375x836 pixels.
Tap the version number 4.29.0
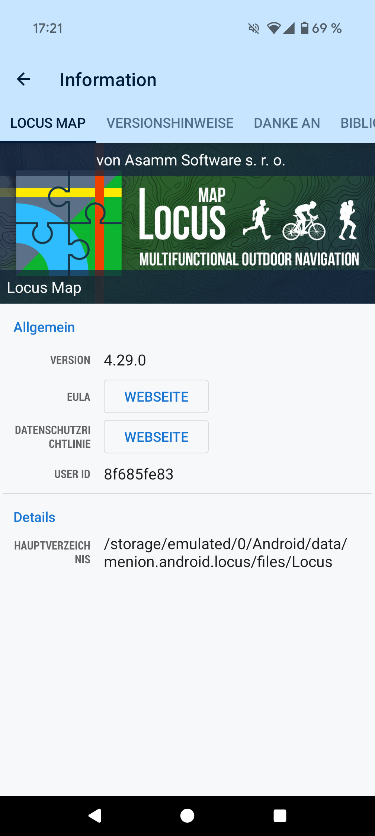tap(125, 360)
